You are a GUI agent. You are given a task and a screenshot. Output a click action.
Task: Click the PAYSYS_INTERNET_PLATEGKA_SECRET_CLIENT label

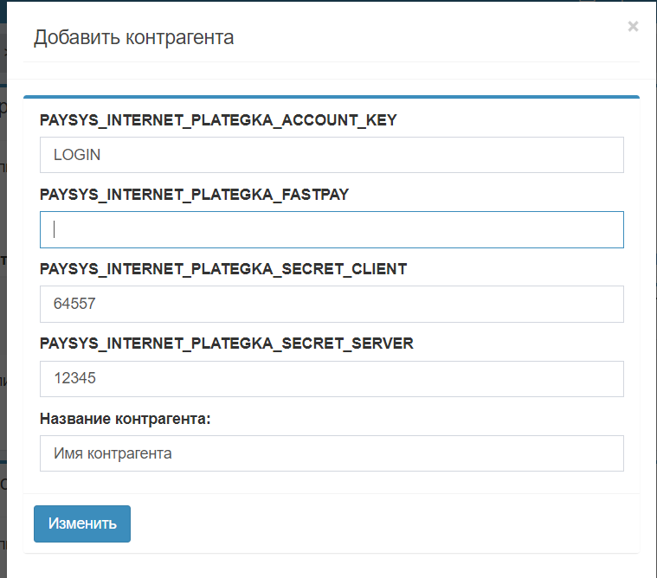click(223, 269)
